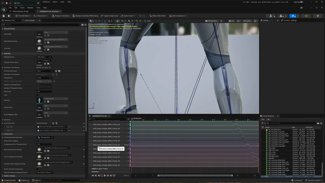The image size is (325, 183).
Task: Click Reimport Animation With Dialog
Action: pos(85,16)
